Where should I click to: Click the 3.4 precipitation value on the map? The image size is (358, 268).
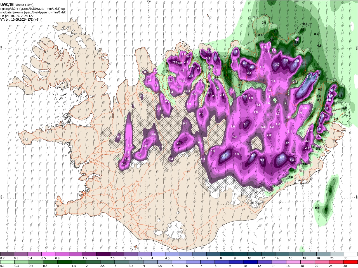pos(191,76)
